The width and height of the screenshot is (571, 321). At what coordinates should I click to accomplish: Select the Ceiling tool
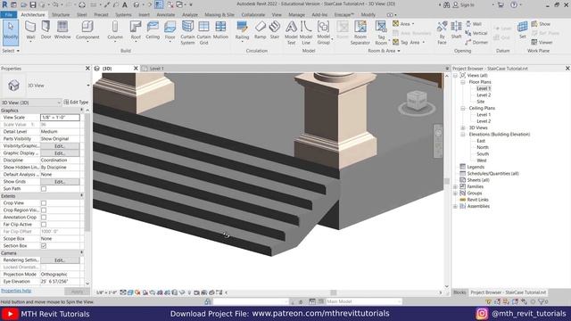[153, 29]
